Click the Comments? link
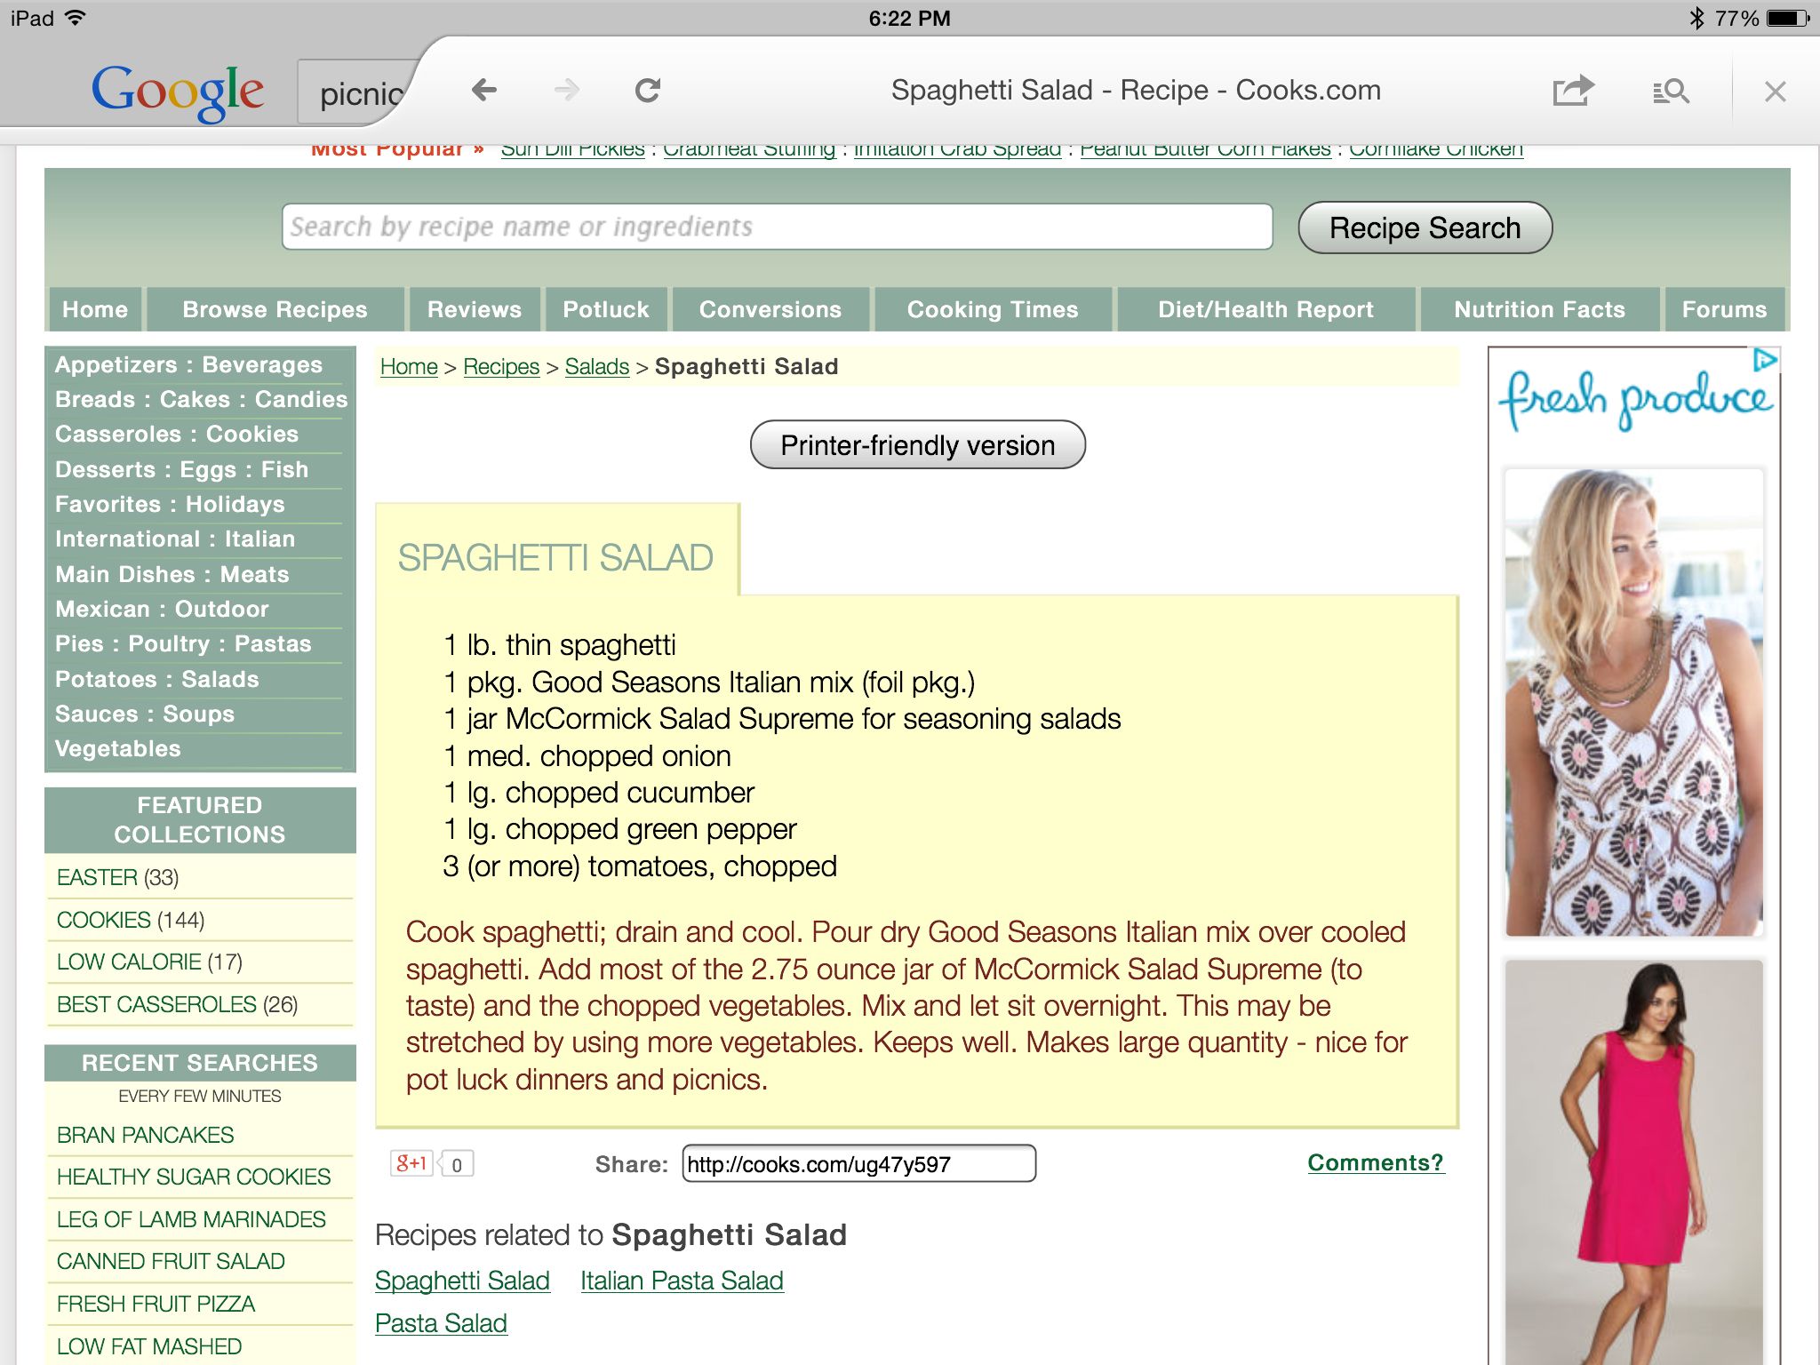The image size is (1820, 1365). 1373,1161
